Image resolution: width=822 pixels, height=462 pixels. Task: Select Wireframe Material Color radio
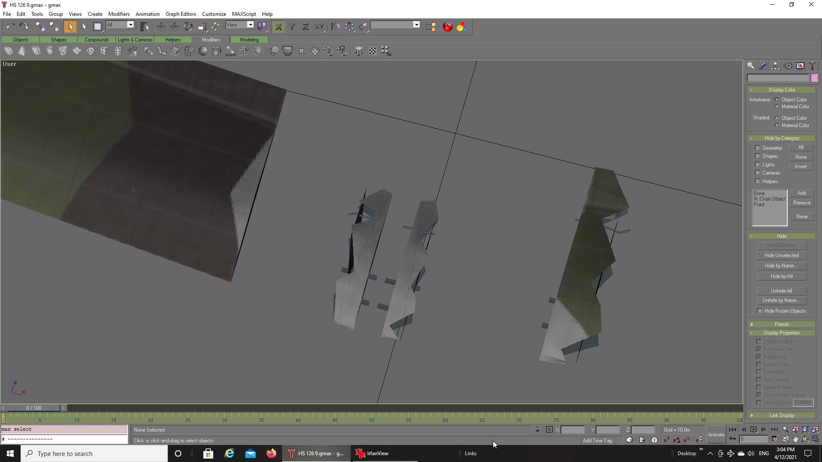(x=777, y=107)
